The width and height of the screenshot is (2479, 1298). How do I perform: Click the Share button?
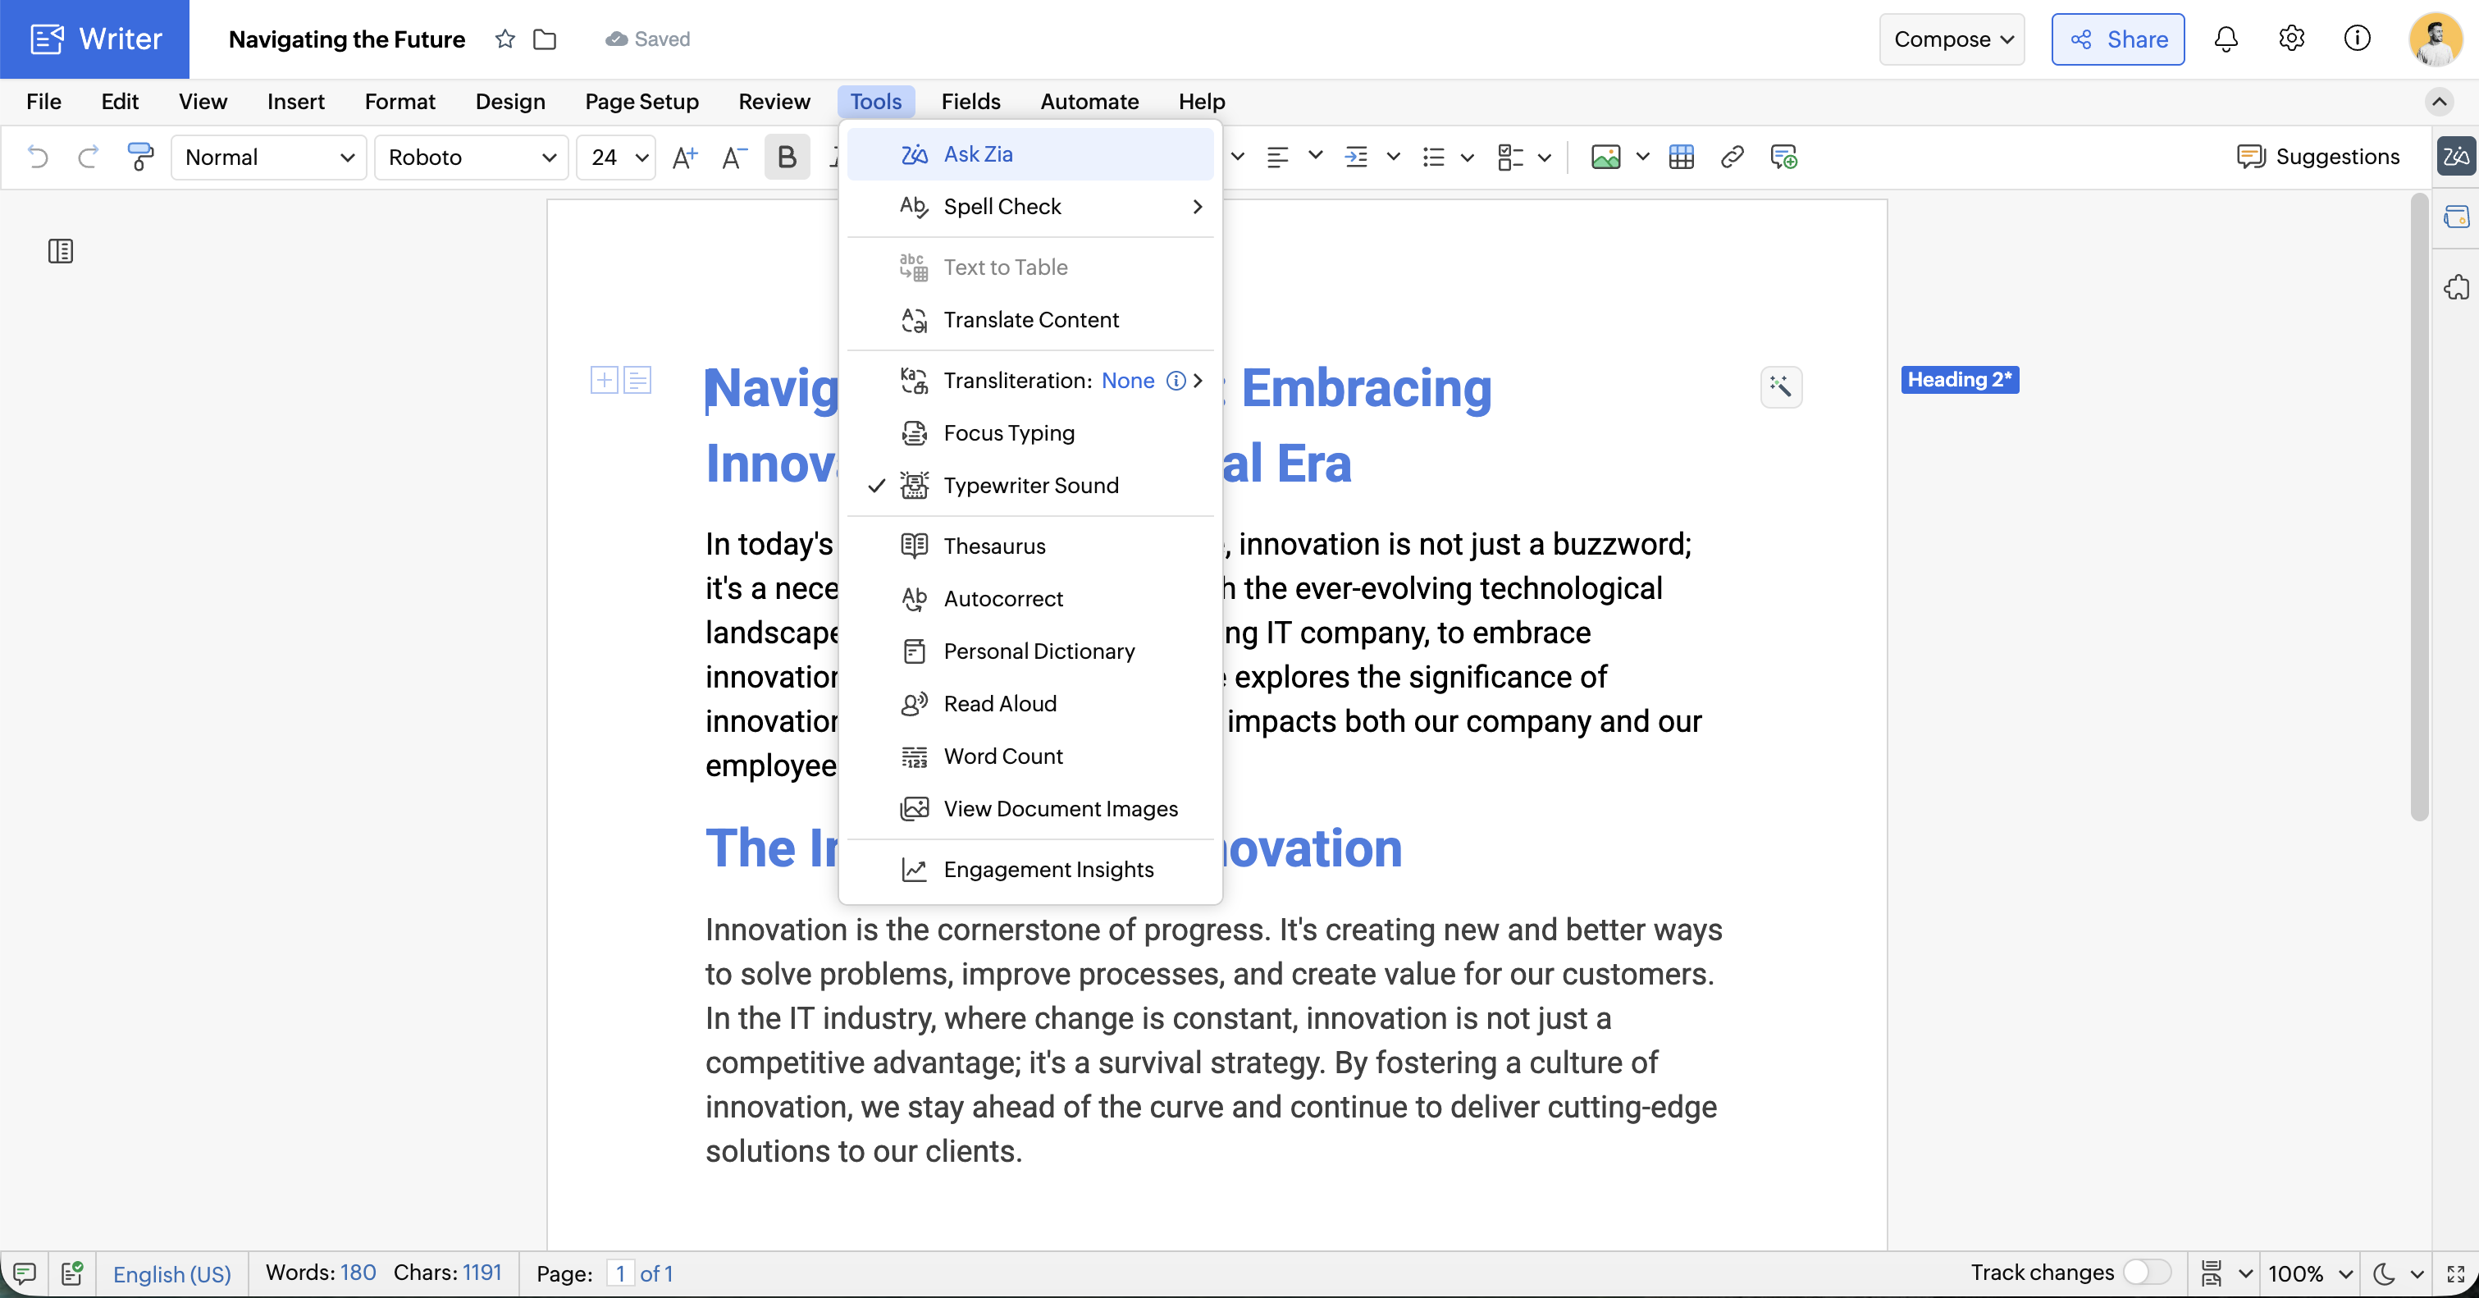2117,39
